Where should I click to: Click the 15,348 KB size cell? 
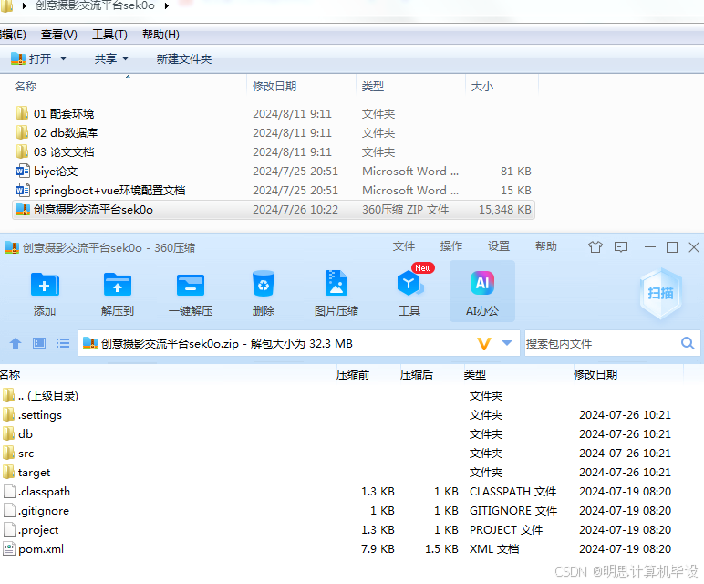(x=505, y=210)
